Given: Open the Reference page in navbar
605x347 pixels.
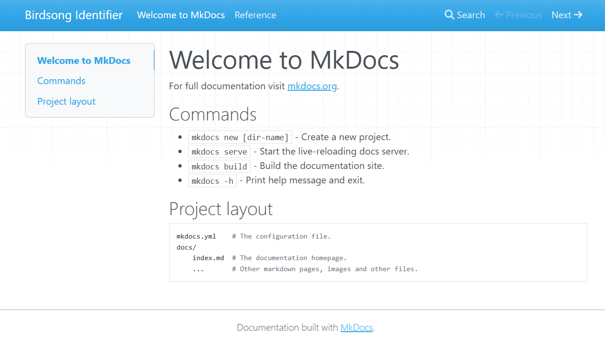Looking at the screenshot, I should 255,15.
